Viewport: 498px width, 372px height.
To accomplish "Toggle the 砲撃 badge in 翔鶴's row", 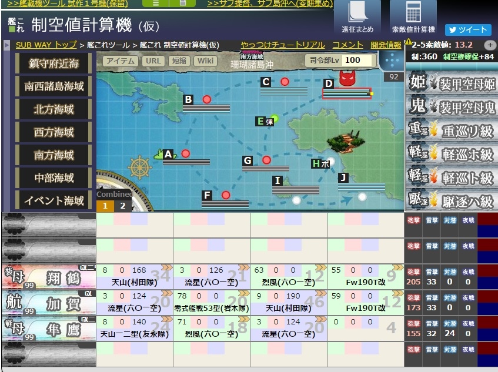I will point(413,272).
